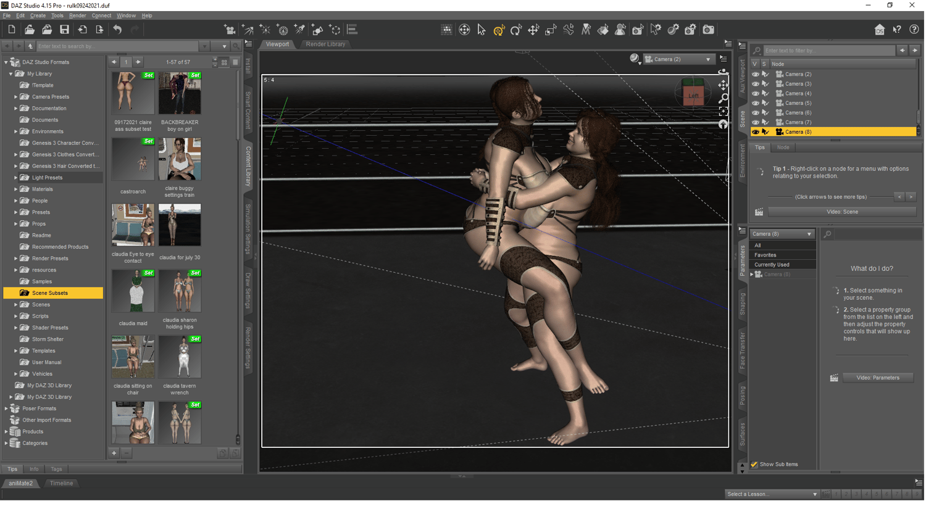Select the Scale tool
Viewport: 926px width, 506px height.
pyautogui.click(x=551, y=30)
